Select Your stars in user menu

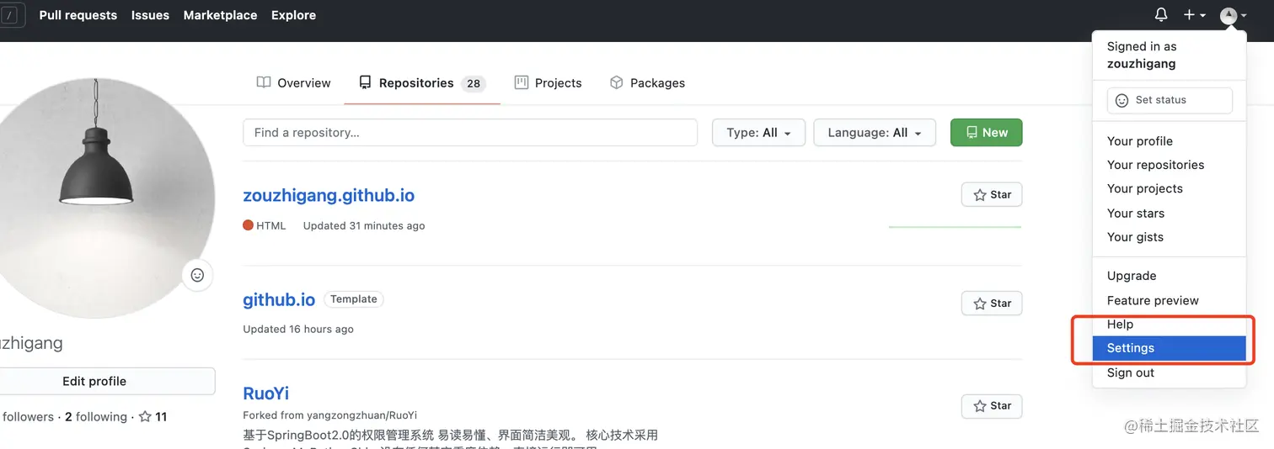(1170, 213)
